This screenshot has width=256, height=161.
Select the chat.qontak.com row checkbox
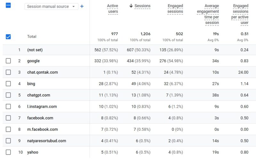pyautogui.click(x=8, y=72)
